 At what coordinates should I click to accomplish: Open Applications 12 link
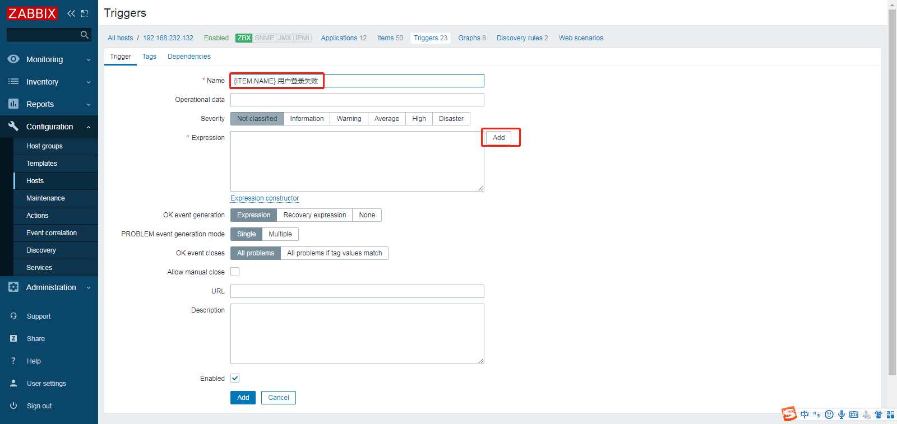[x=344, y=38]
